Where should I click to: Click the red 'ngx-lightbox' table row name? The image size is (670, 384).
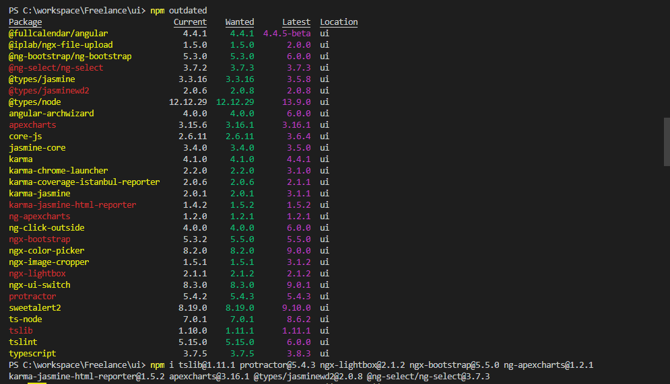[x=37, y=274]
